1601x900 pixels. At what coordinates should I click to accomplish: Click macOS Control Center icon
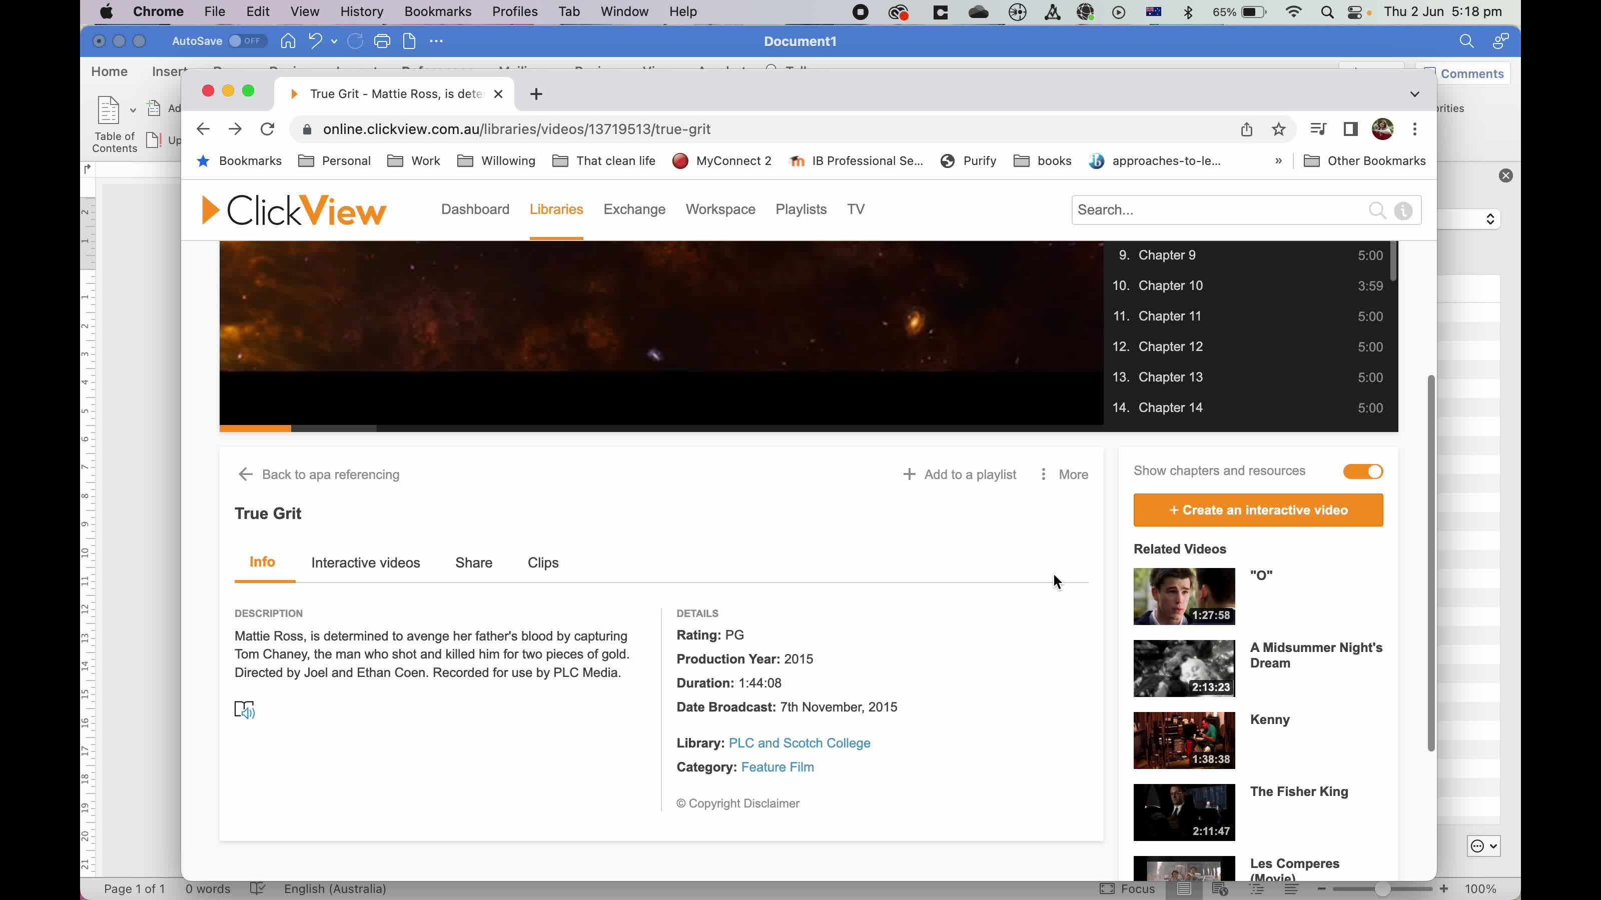(x=1355, y=12)
